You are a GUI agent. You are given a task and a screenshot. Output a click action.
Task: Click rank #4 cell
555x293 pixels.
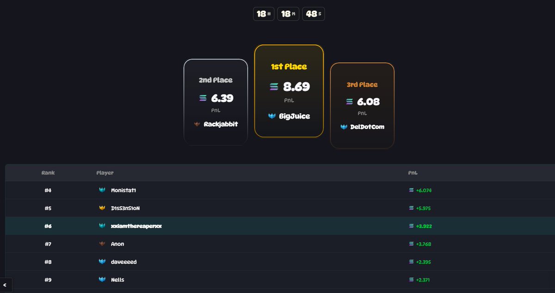coord(48,190)
